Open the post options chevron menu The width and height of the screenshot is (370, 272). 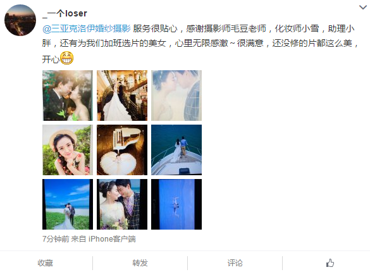point(362,8)
